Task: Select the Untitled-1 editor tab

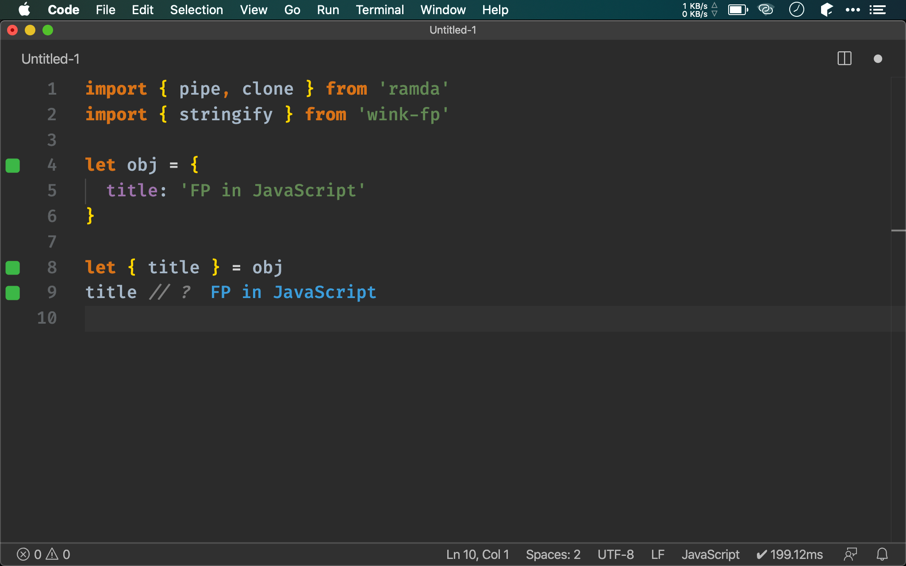Action: [50, 59]
